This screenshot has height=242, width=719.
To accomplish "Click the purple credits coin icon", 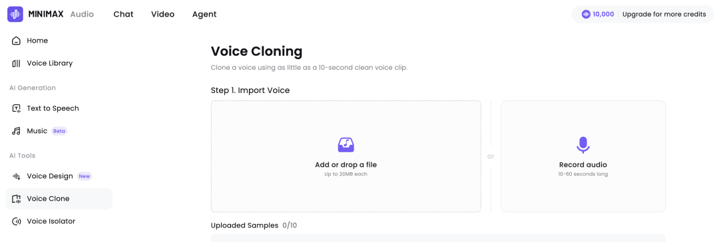I will (x=586, y=14).
